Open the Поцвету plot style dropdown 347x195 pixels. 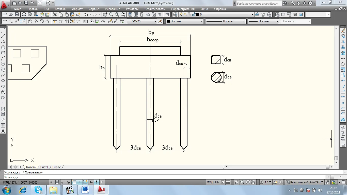coord(296,21)
